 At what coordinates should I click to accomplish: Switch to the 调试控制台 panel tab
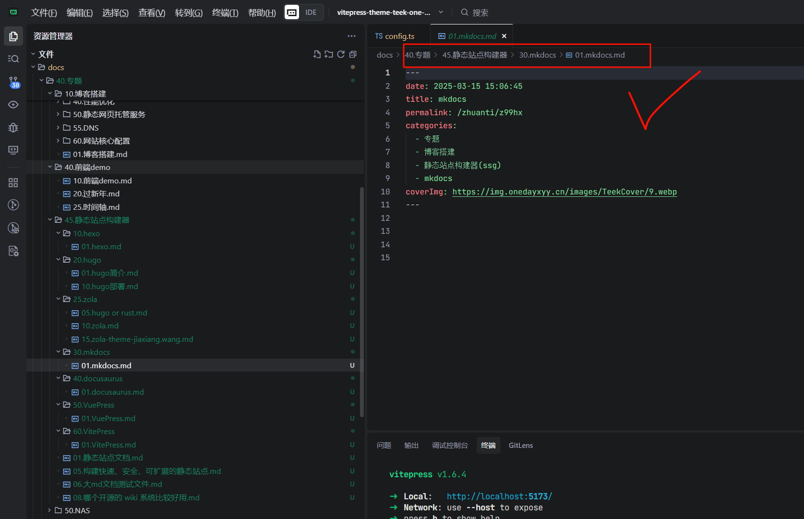[x=450, y=445]
